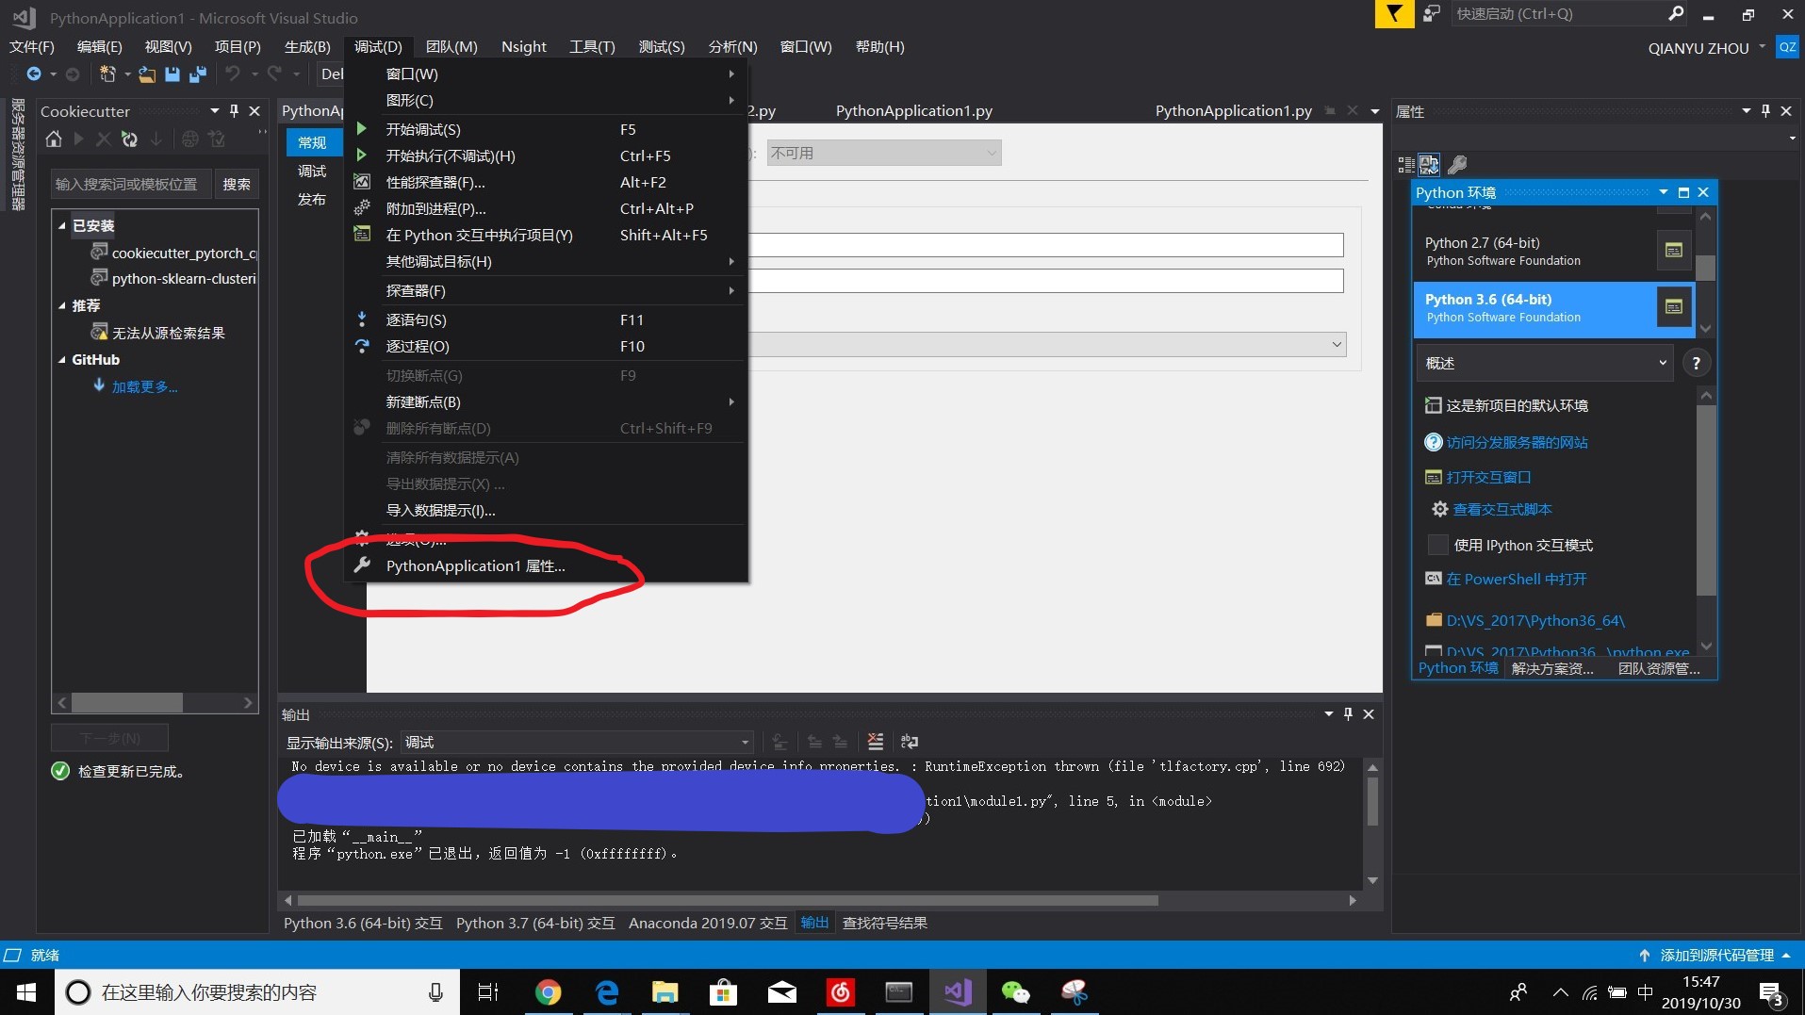Select 附加到进程 menu item
Viewport: 1805px width, 1015px height.
tap(547, 208)
